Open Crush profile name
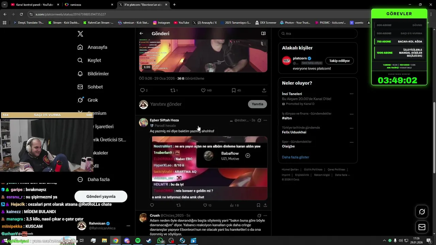 click(155, 215)
